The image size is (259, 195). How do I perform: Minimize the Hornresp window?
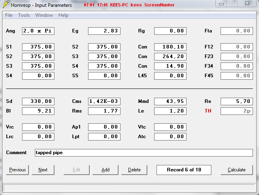pos(221,4)
